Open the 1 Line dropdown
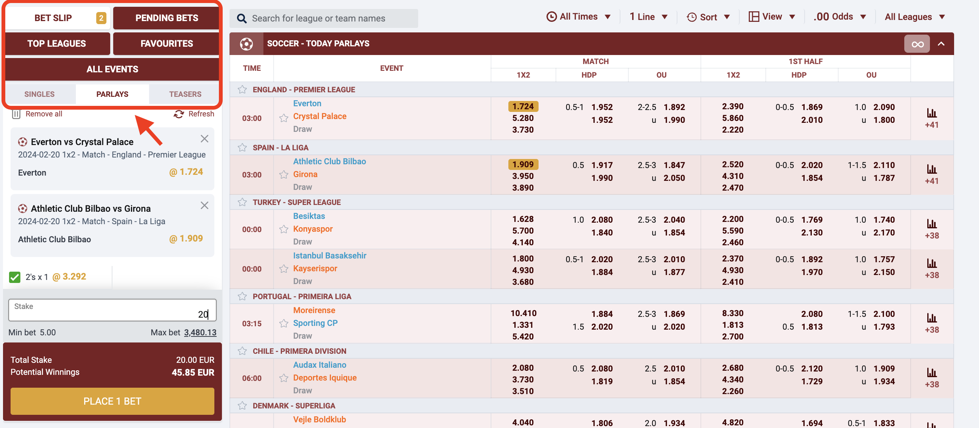 pos(648,17)
